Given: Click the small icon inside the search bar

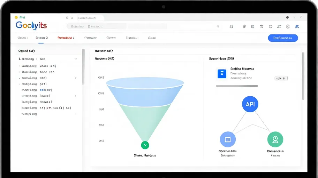Looking at the screenshot, I should tap(218, 26).
